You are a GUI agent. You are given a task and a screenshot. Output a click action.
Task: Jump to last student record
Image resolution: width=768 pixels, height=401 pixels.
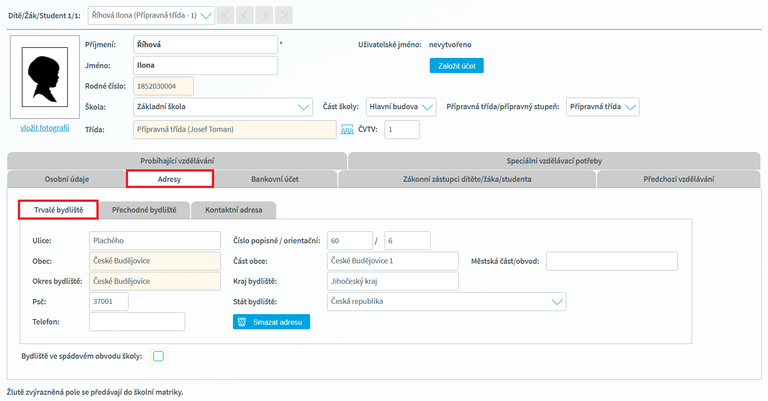pos(284,16)
